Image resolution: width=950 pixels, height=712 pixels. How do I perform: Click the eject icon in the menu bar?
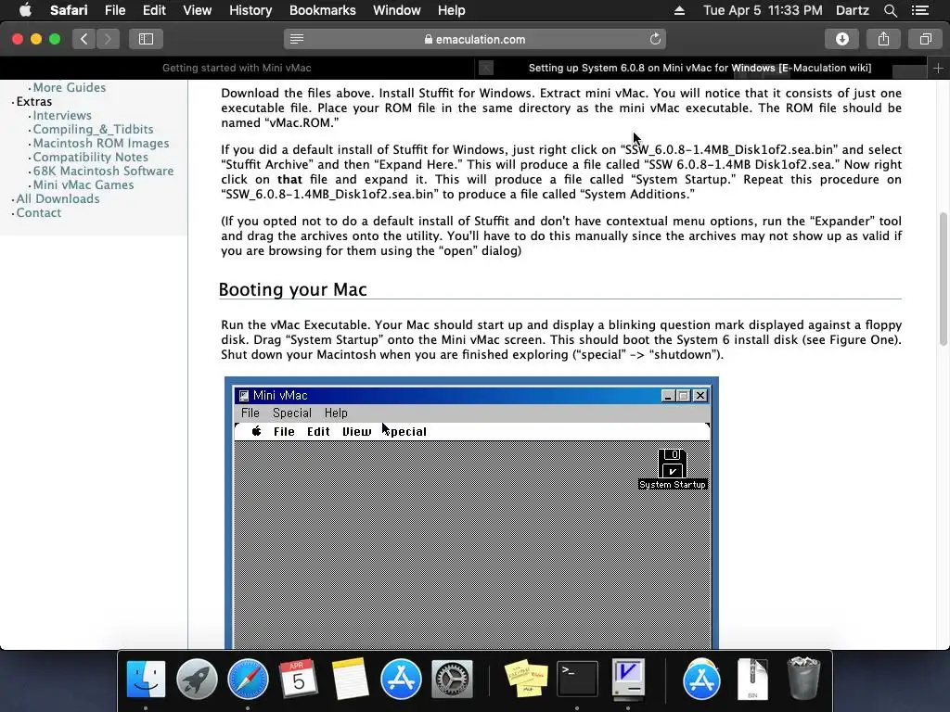[679, 10]
